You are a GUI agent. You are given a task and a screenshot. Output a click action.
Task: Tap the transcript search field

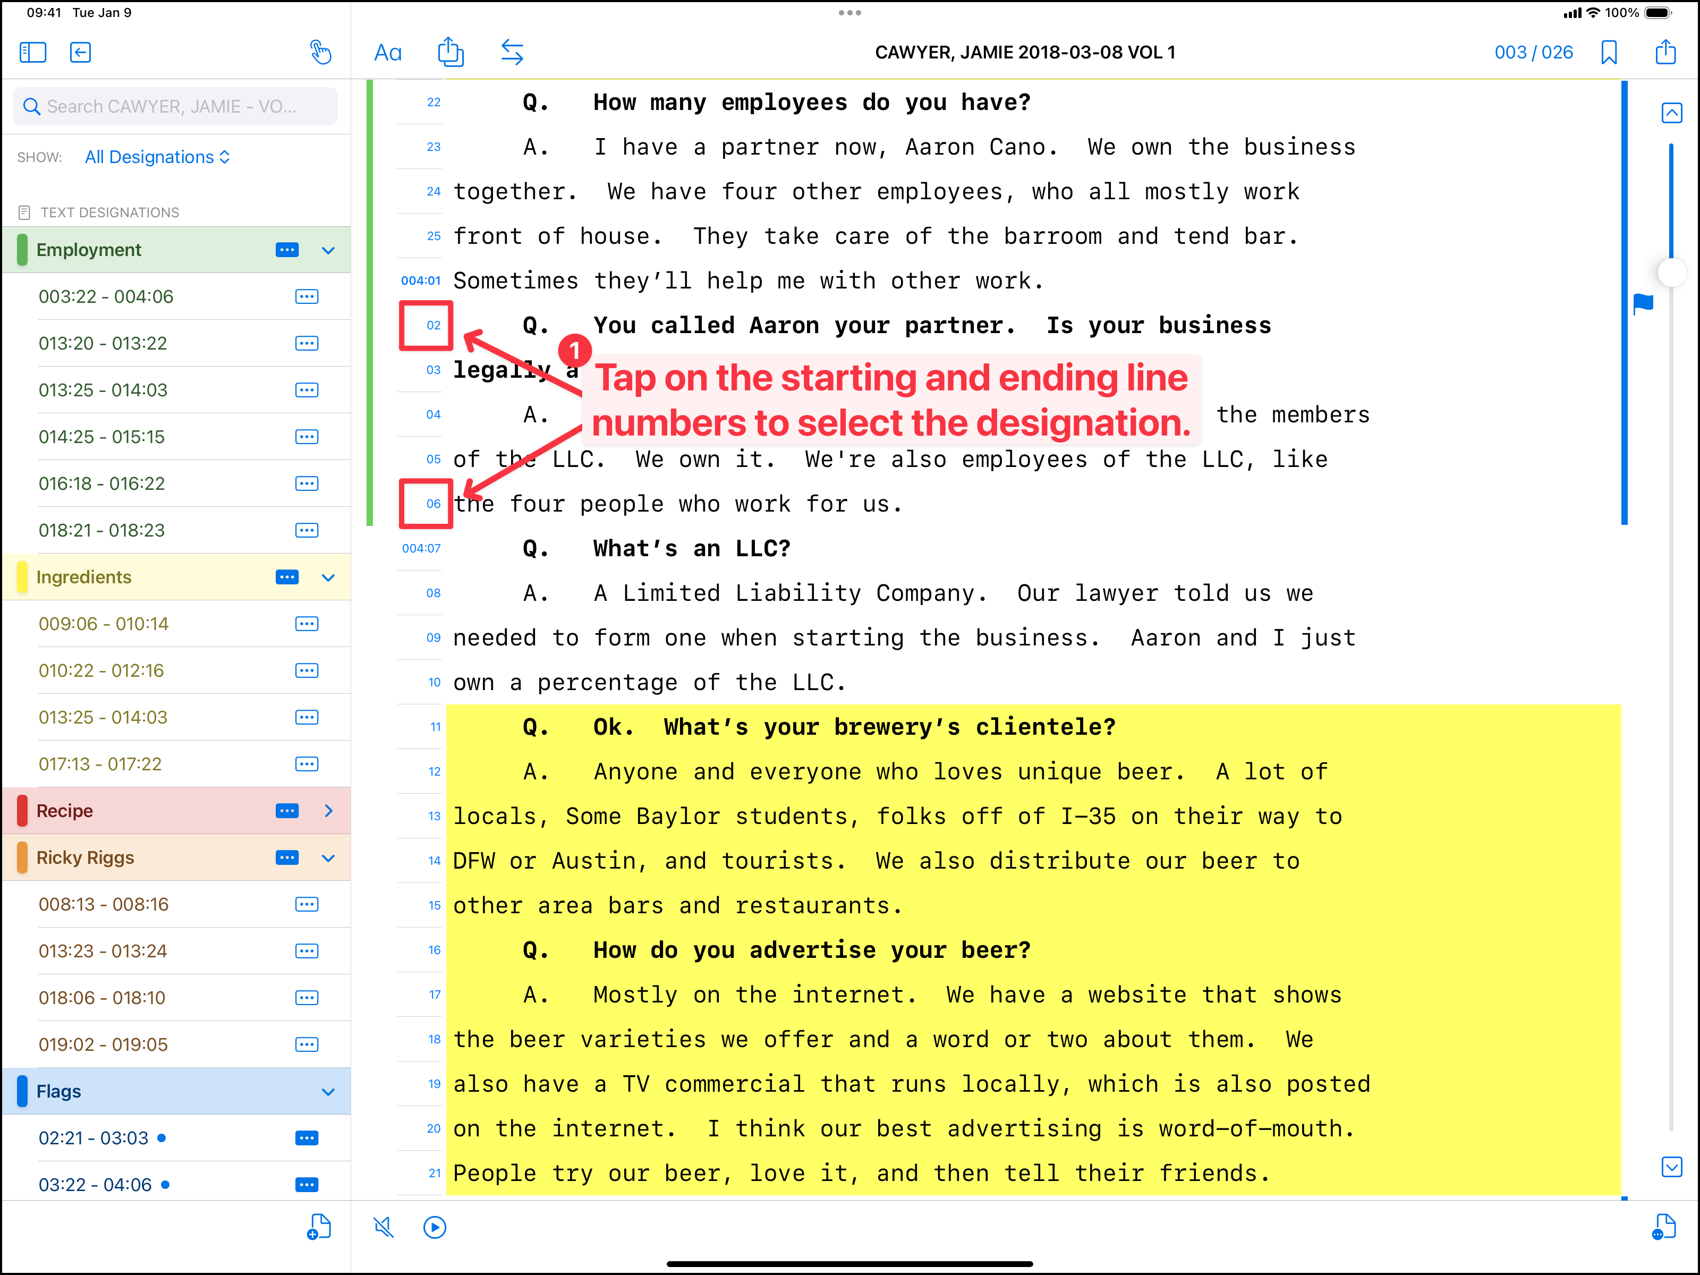click(175, 106)
